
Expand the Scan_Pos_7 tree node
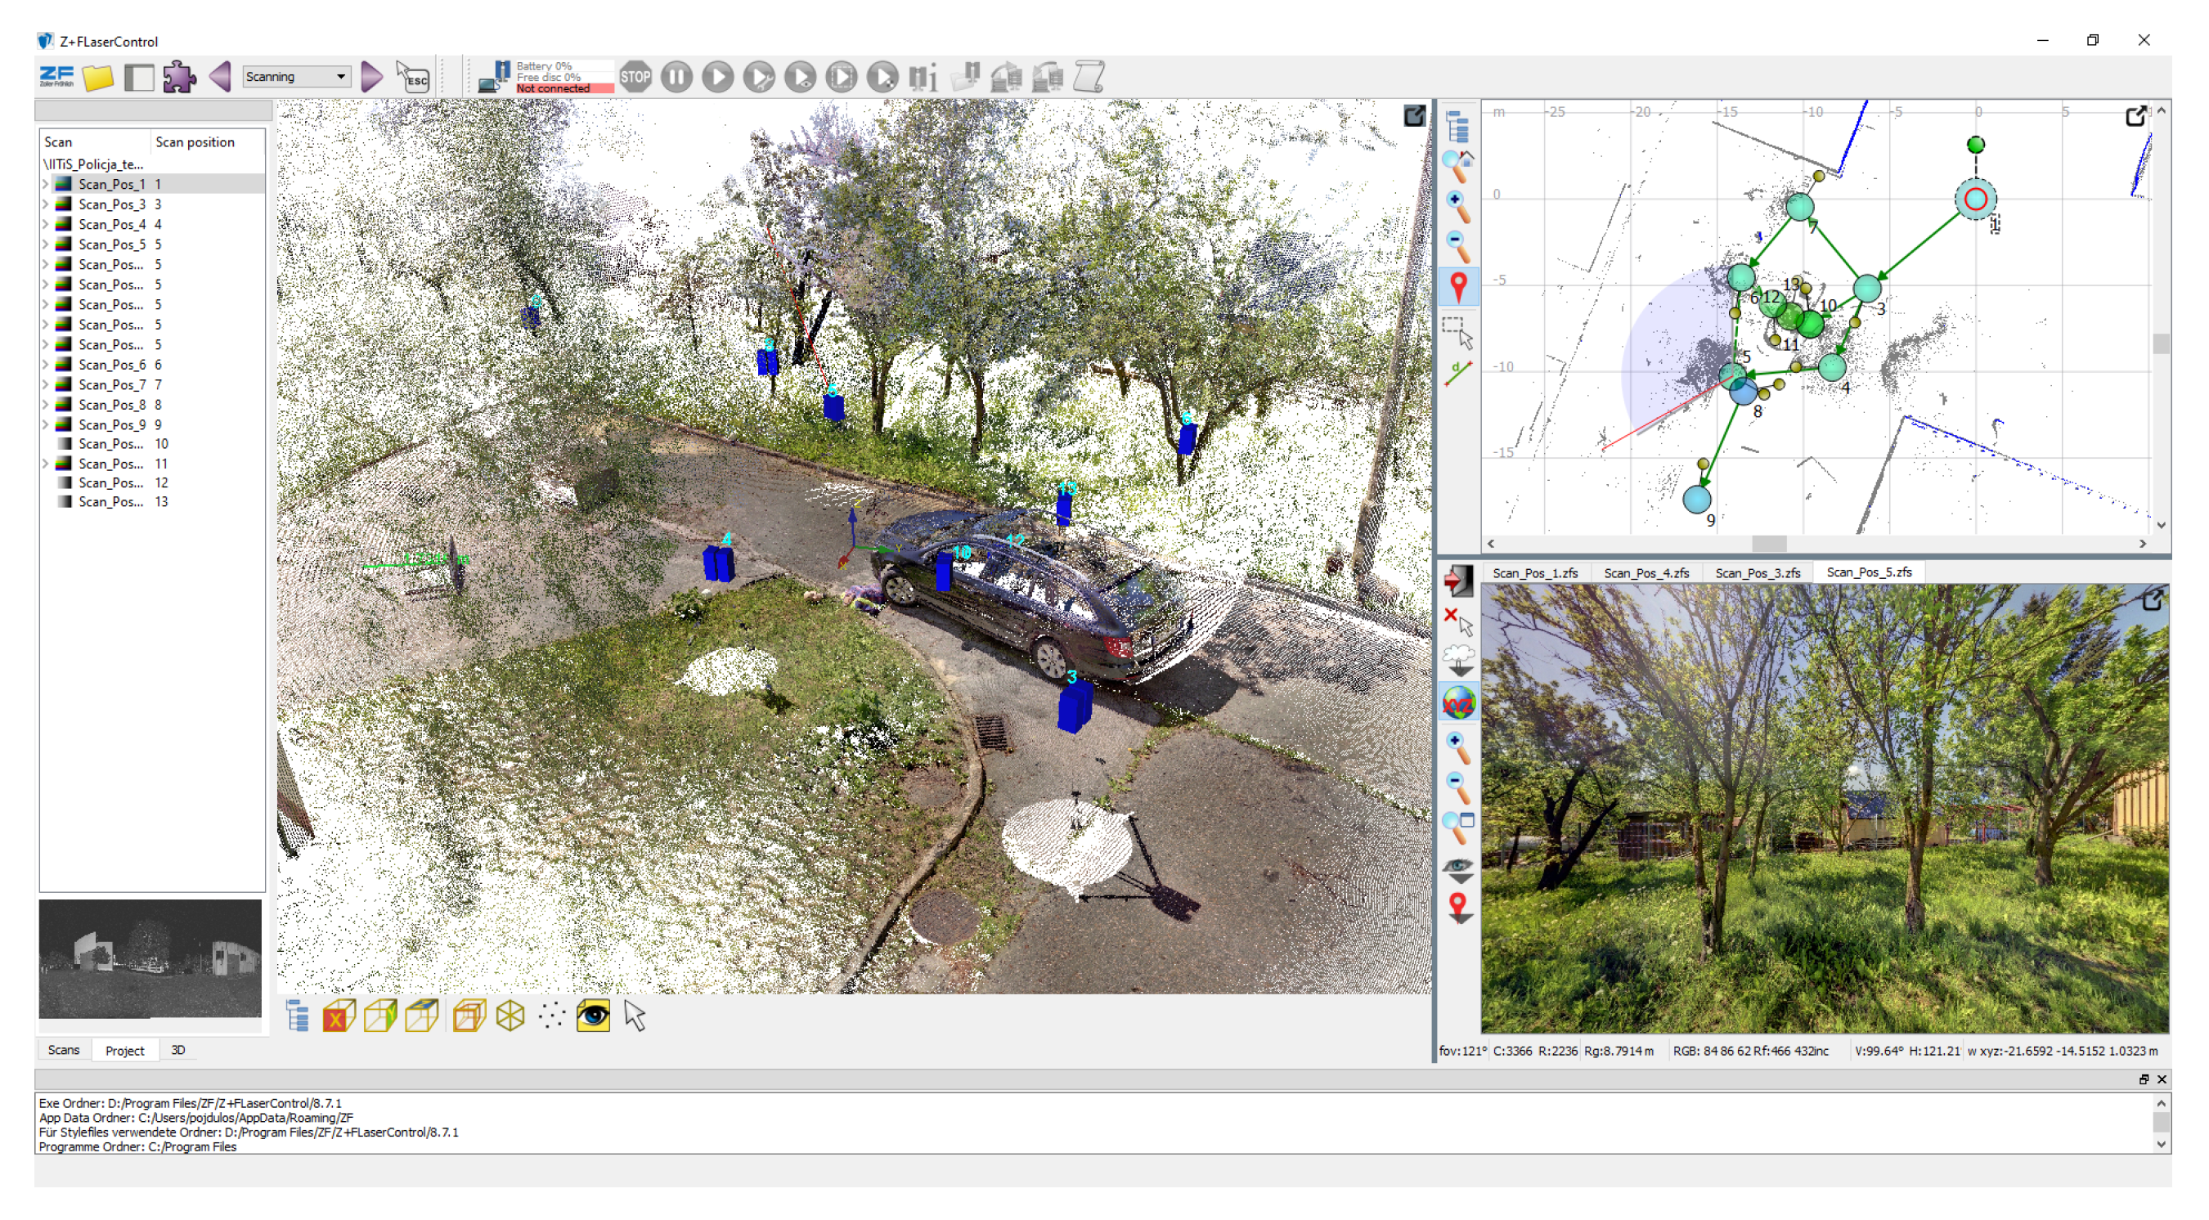pos(46,385)
